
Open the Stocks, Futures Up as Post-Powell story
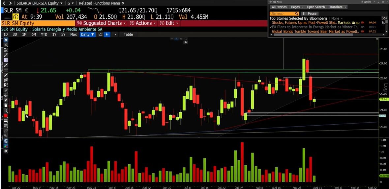tap(315, 22)
